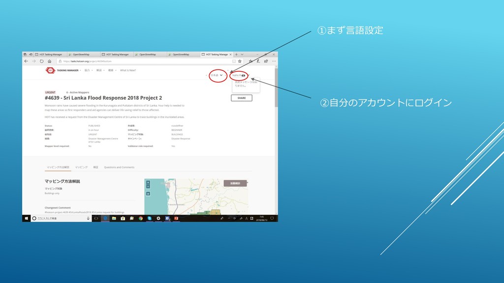Viewport: 504px width, 283px height.
Task: Click the yellow task grid on map
Action: pyautogui.click(x=216, y=212)
